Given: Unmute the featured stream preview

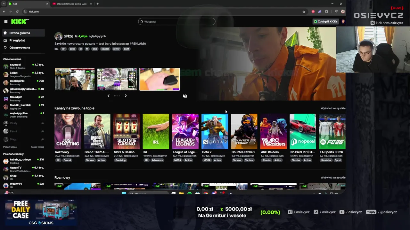Looking at the screenshot, I should click(x=185, y=96).
